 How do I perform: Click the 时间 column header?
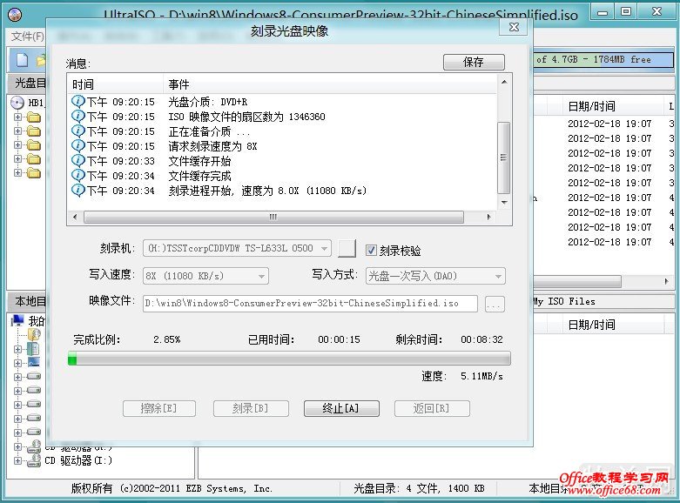[x=115, y=84]
